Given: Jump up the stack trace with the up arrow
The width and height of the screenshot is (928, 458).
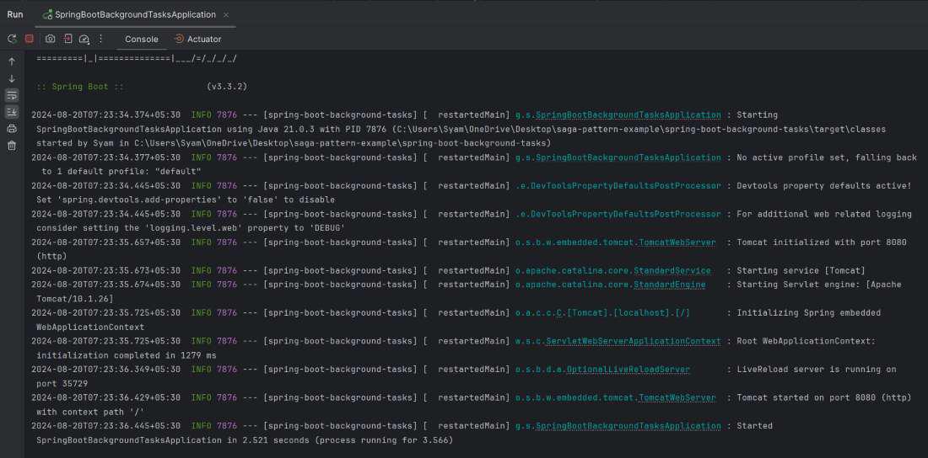Looking at the screenshot, I should 12,61.
